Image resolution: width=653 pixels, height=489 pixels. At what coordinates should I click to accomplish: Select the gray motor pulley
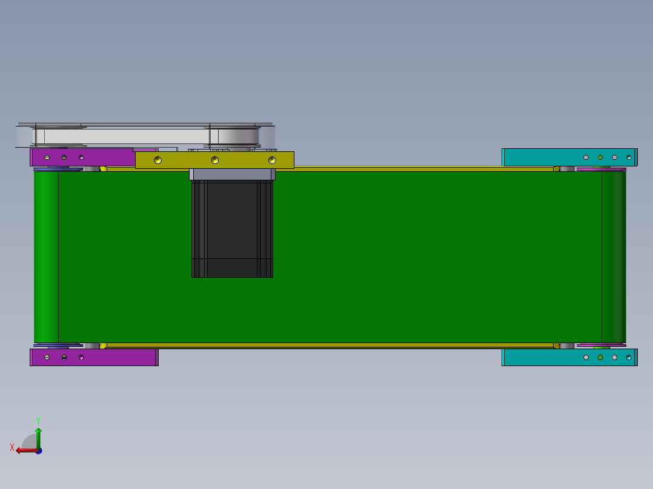(x=238, y=136)
